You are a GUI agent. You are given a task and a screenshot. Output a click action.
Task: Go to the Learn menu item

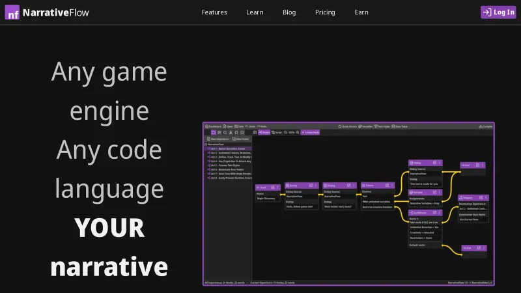pos(255,12)
